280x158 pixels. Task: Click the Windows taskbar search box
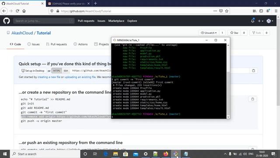45,154
